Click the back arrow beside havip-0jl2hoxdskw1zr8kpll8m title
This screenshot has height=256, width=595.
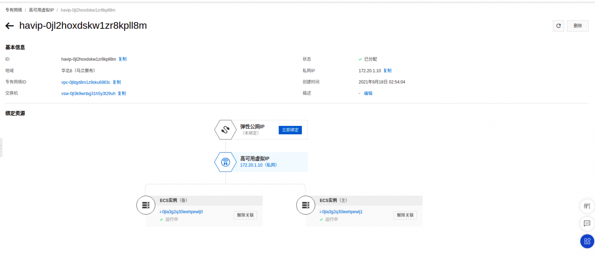tap(9, 26)
